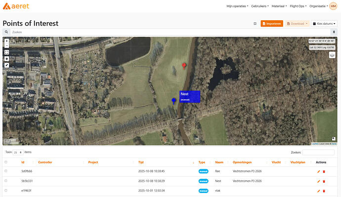341x197 pixels.
Task: Select the id cell 5b5b331
Action: coord(27,181)
